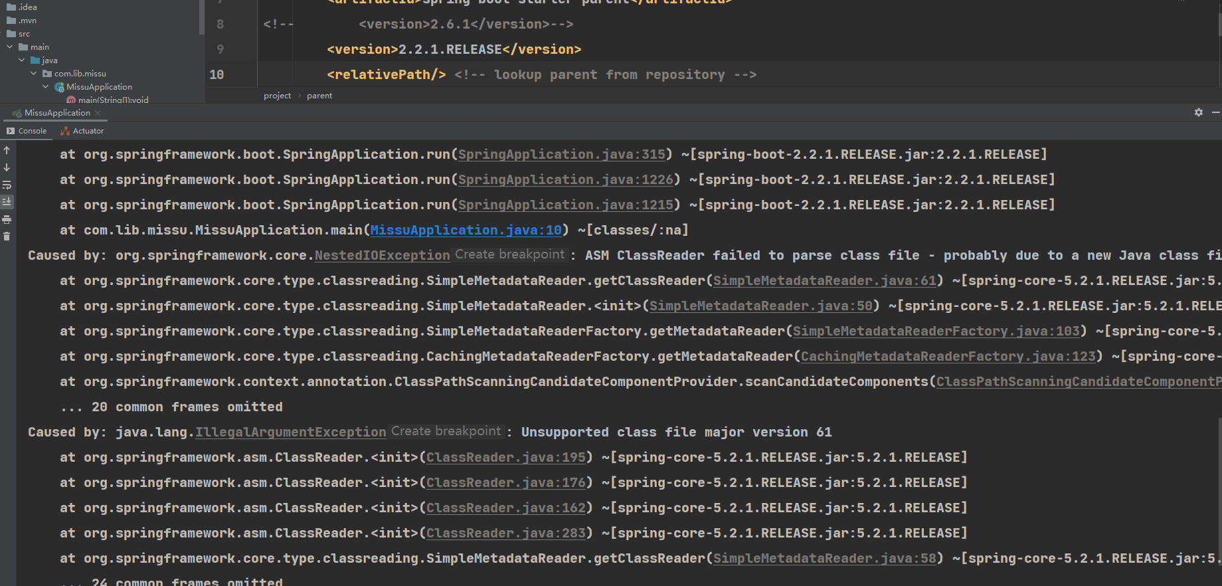
Task: Collapse the com.lib.missu package
Action: [x=34, y=74]
